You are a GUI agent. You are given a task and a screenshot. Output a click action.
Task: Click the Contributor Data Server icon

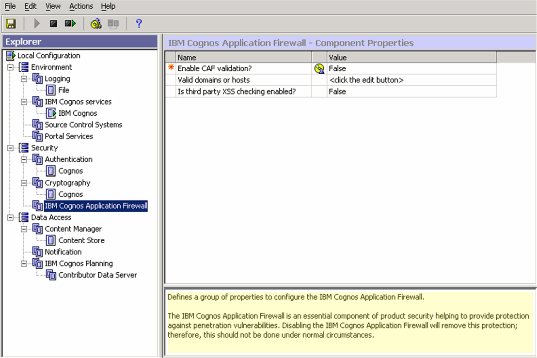tap(51, 275)
